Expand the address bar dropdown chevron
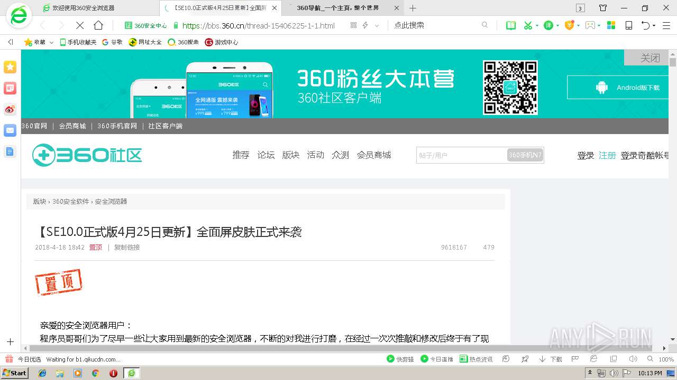 (377, 25)
